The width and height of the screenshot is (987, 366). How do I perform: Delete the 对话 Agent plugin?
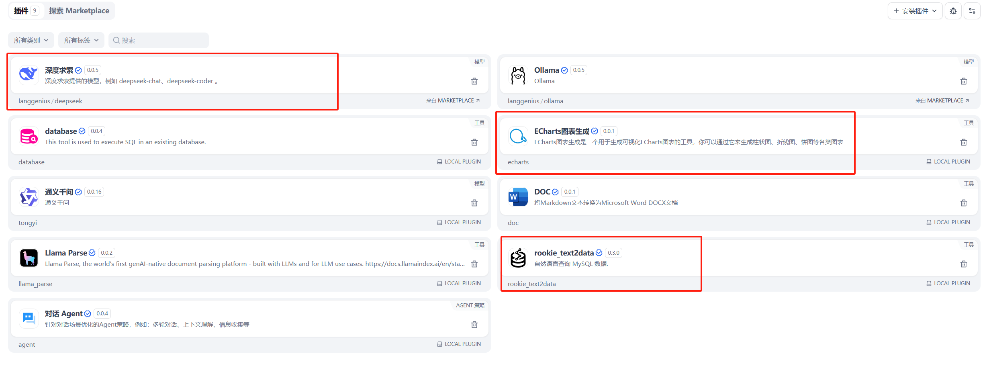474,325
